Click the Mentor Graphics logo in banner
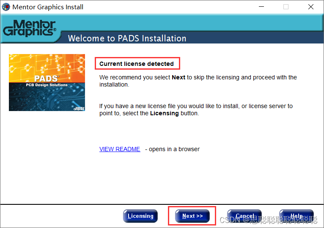Screen dimensions: 324x228 (29, 28)
